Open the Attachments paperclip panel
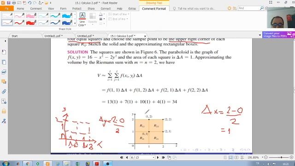 [x=4, y=91]
